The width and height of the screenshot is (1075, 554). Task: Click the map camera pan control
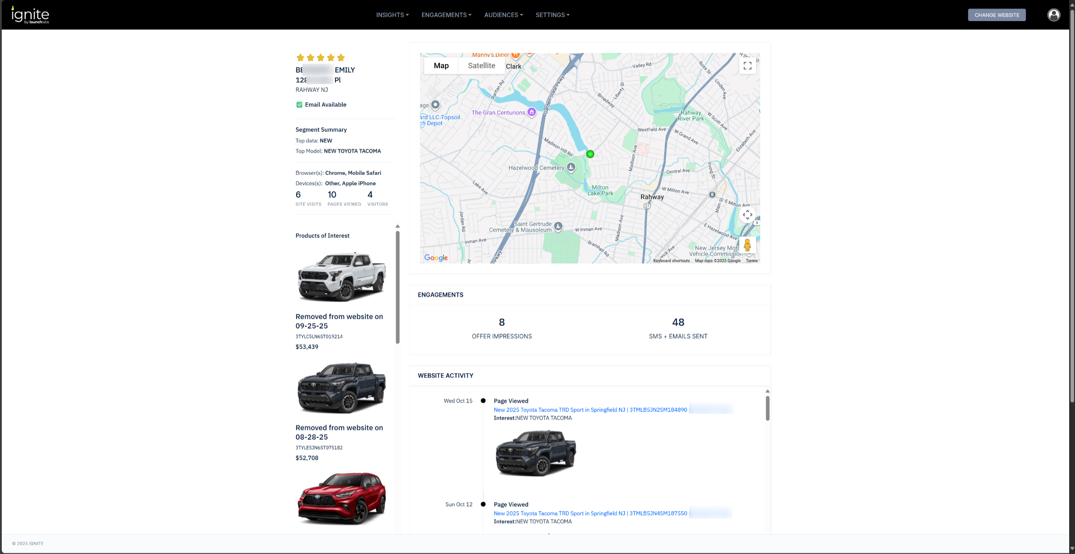(747, 215)
